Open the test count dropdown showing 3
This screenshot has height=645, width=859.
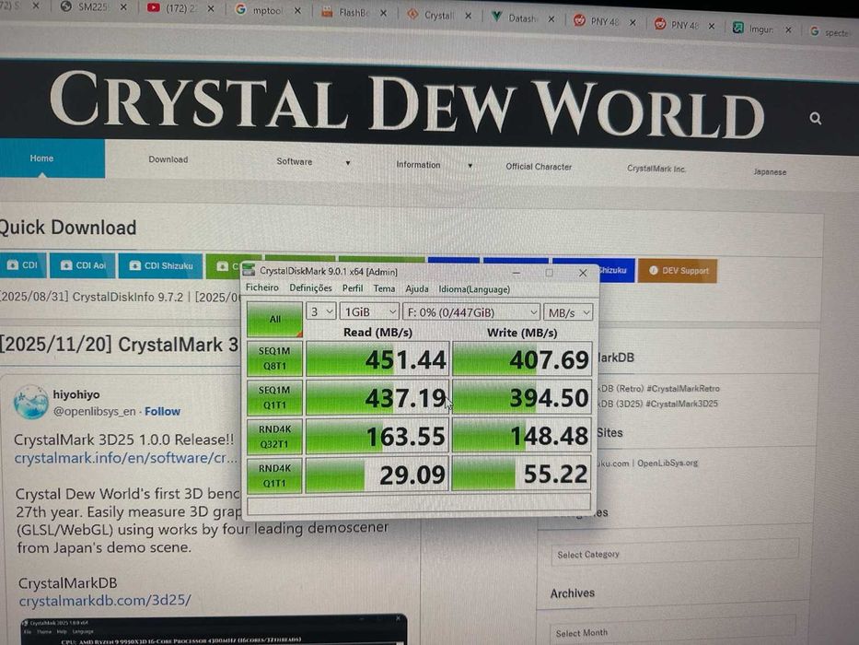point(321,311)
